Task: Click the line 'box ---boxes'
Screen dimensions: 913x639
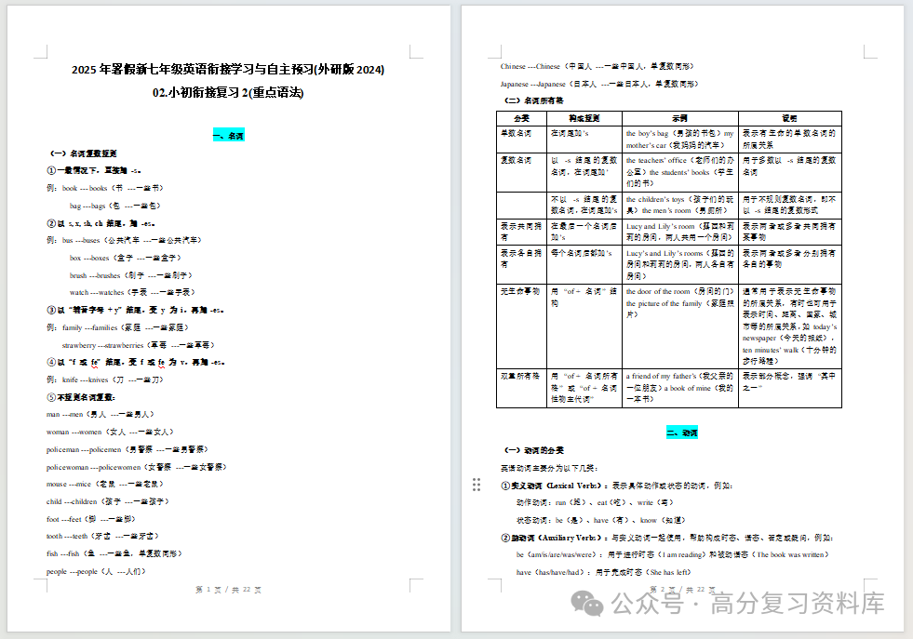Action: [126, 258]
